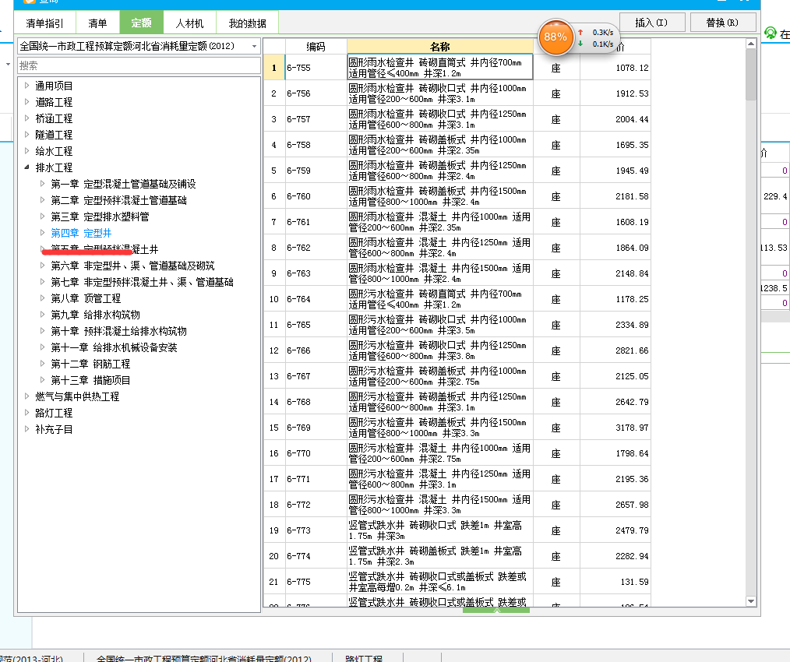Click the vertical scrollbar thumb

pyautogui.click(x=751, y=75)
